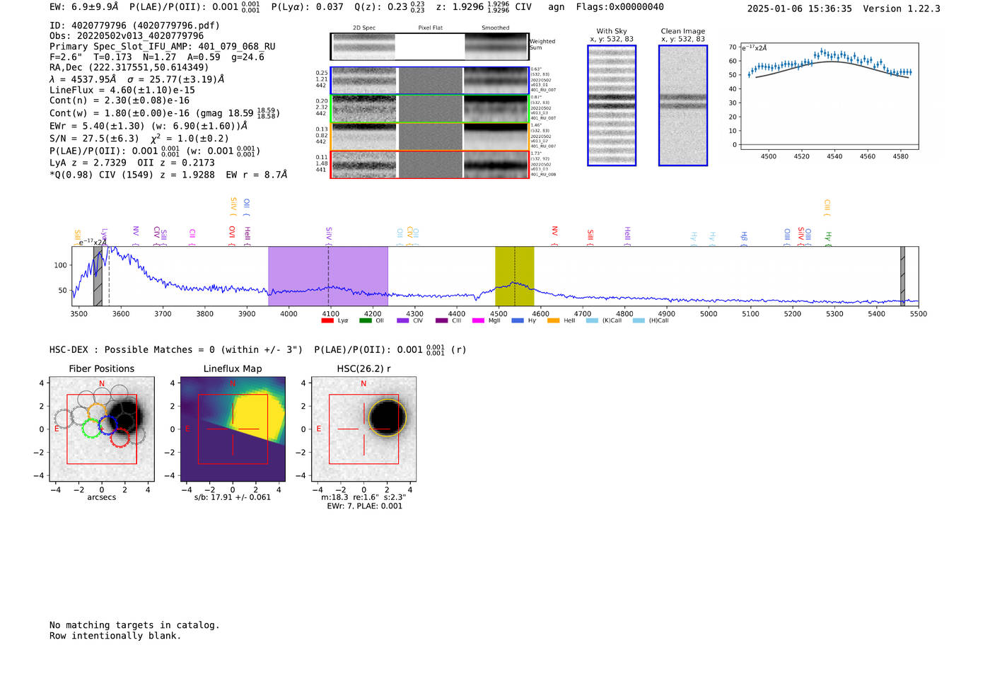Click the 'Obs: 20220502v013_4020779796' line

click(127, 35)
